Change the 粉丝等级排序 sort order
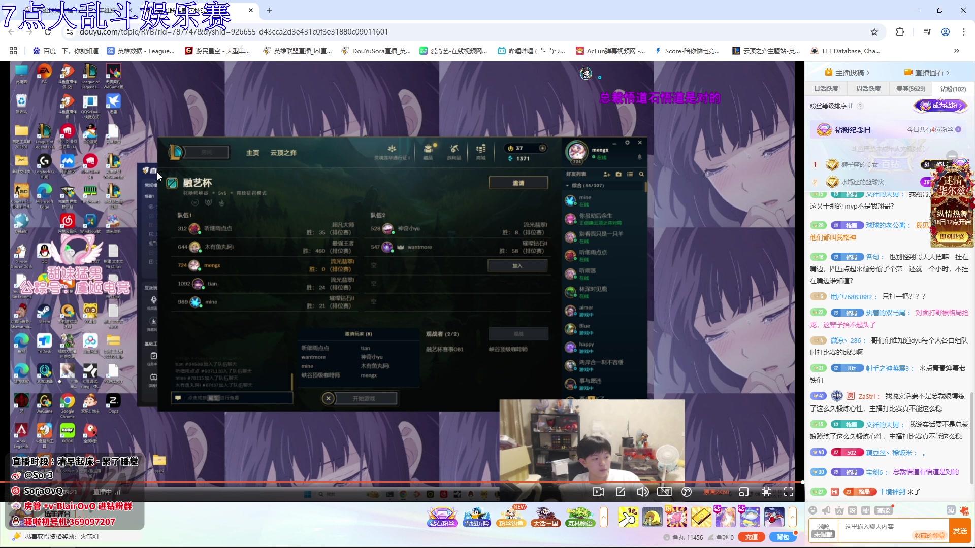Image resolution: width=975 pixels, height=548 pixels. pos(831,106)
